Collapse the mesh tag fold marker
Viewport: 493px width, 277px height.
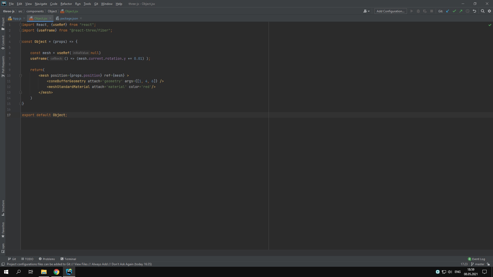click(21, 75)
